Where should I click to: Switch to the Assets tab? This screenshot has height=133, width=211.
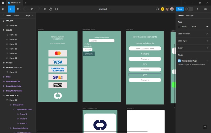pyautogui.click(x=16, y=15)
